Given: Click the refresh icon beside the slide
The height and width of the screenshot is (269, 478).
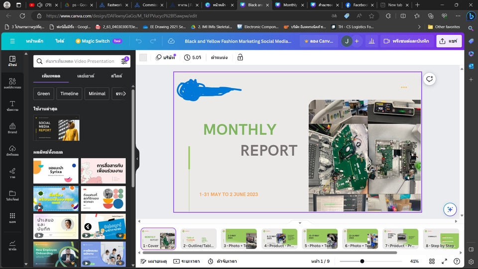Looking at the screenshot, I should click(430, 79).
